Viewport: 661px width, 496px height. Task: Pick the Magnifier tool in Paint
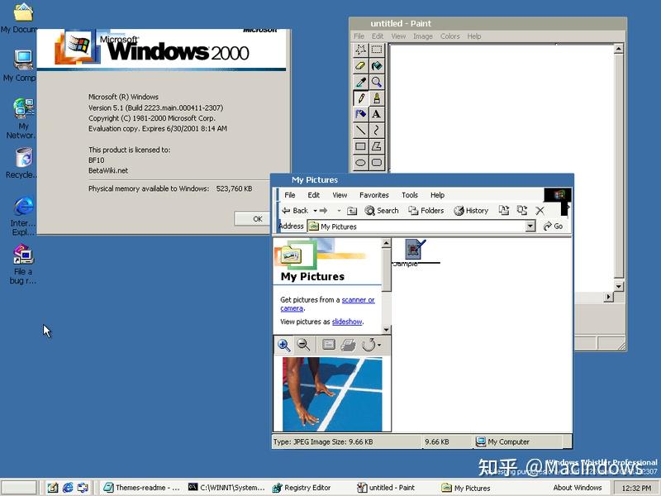tap(378, 83)
